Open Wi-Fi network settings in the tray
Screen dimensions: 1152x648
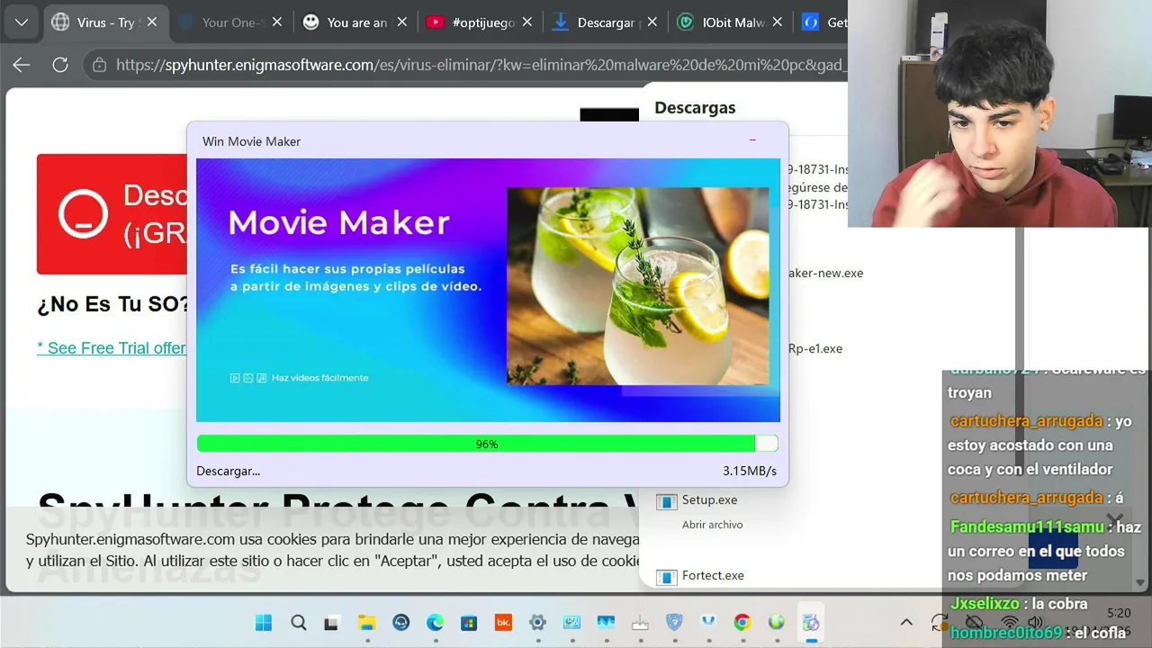pyautogui.click(x=1010, y=622)
